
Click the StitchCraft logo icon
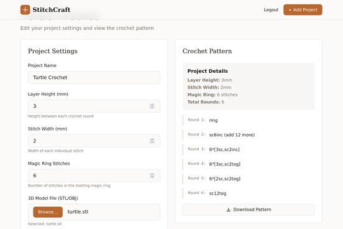tap(25, 10)
